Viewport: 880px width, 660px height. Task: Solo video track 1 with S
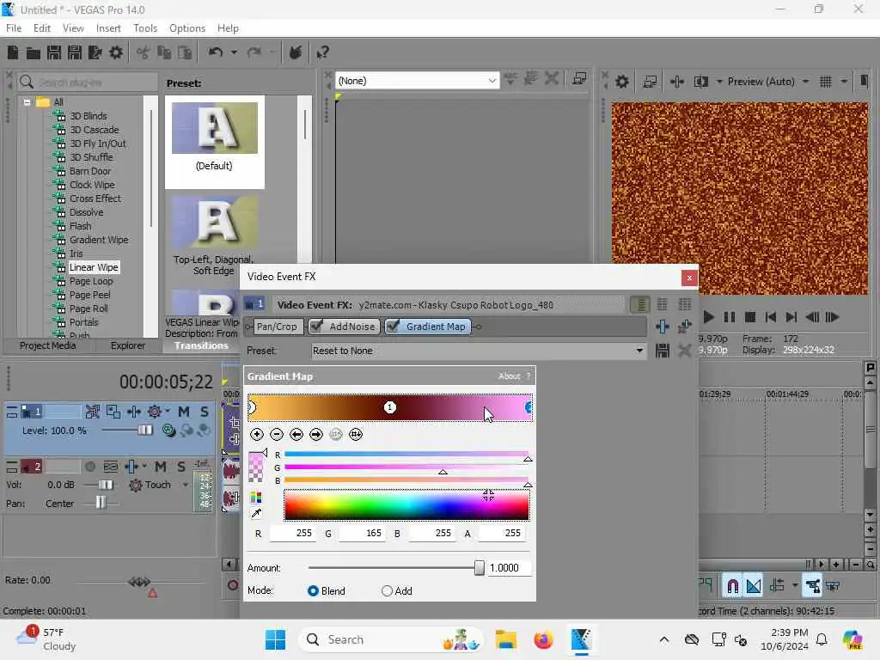click(x=205, y=412)
